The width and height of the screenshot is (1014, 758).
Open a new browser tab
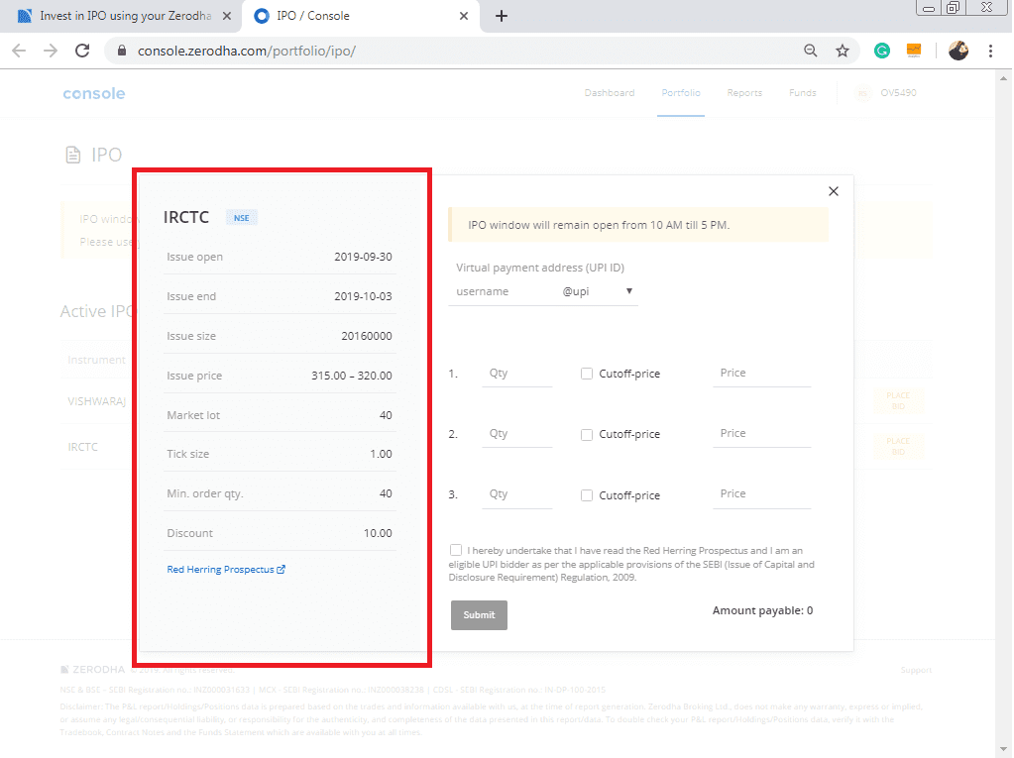pos(502,16)
